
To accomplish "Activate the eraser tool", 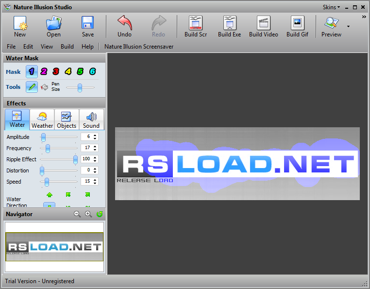I will 44,87.
